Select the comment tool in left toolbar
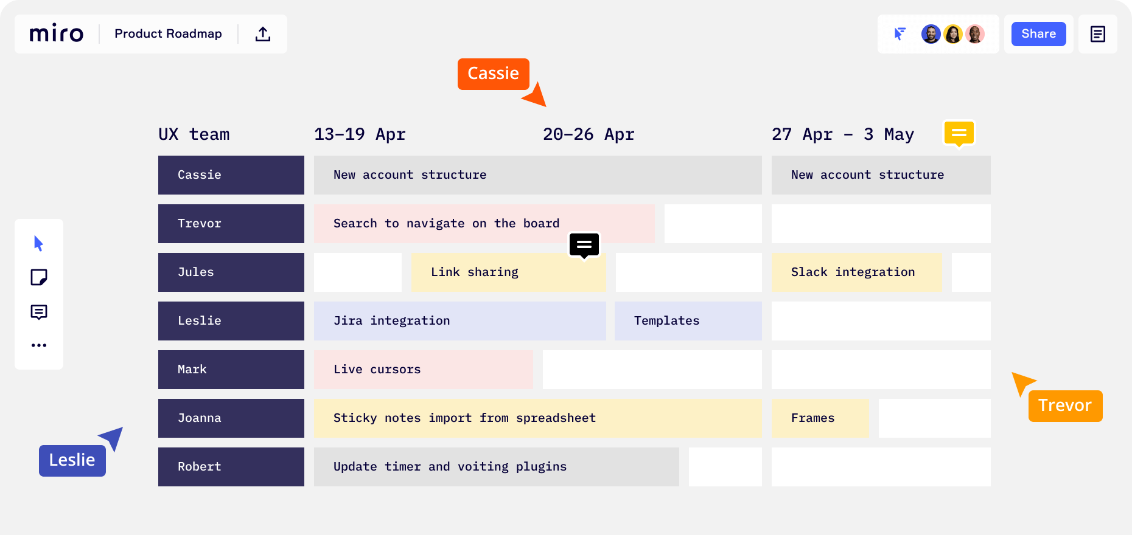Image resolution: width=1132 pixels, height=535 pixels. point(39,312)
